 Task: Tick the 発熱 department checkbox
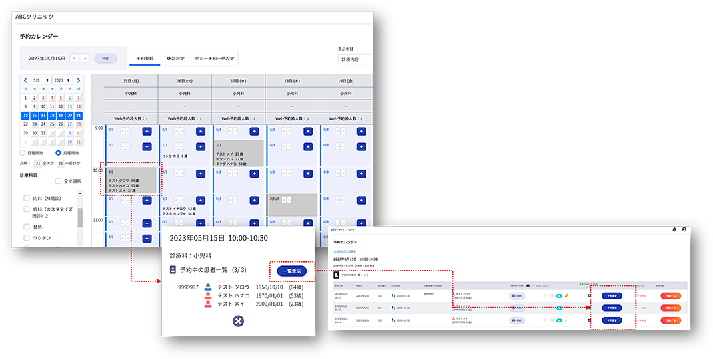click(26, 226)
